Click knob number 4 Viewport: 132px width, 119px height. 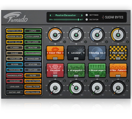pos(118,35)
